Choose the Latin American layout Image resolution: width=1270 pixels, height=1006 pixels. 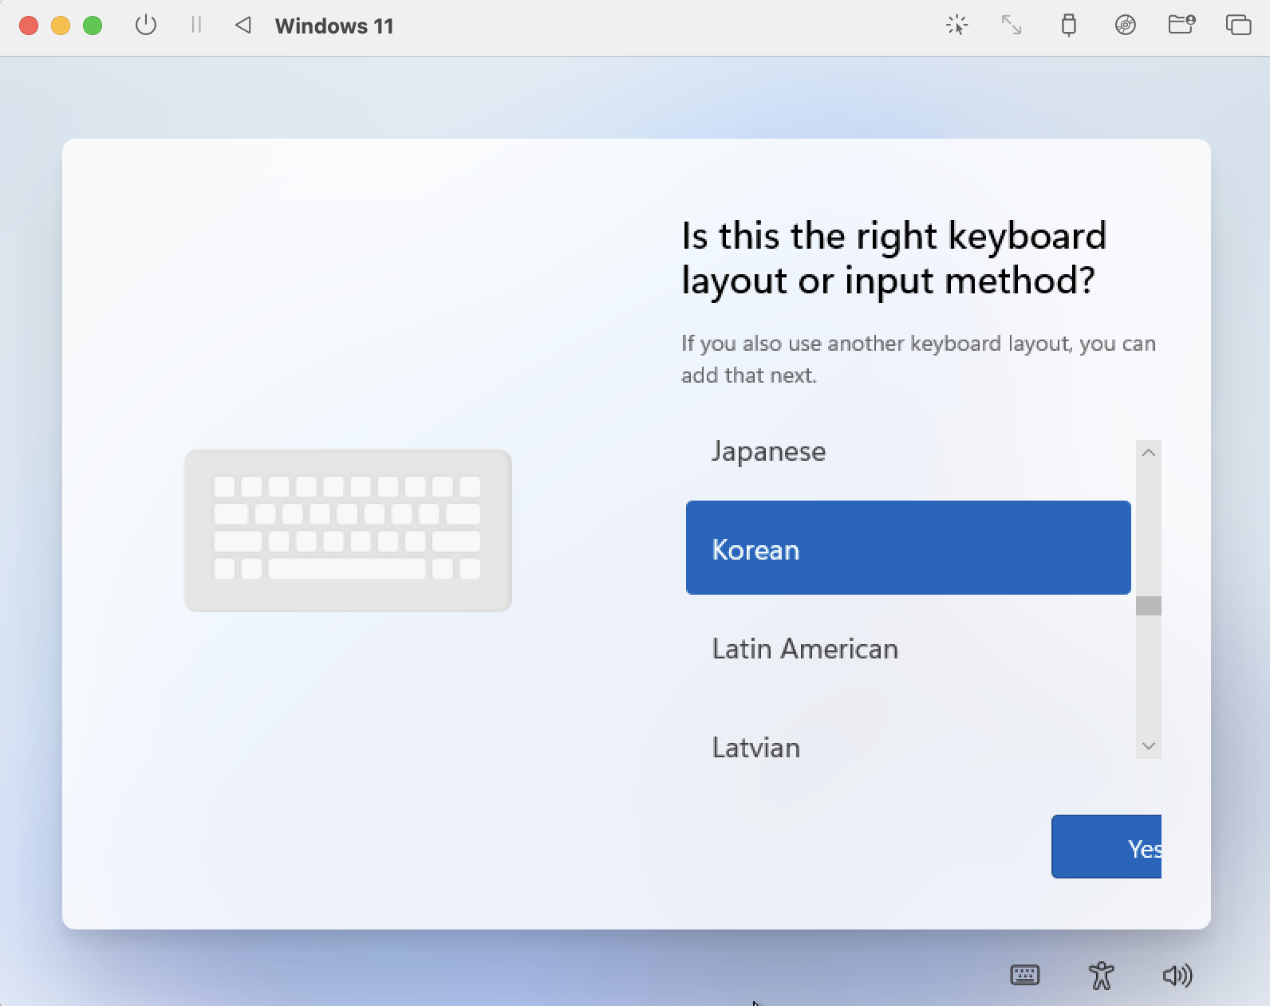[x=909, y=648]
